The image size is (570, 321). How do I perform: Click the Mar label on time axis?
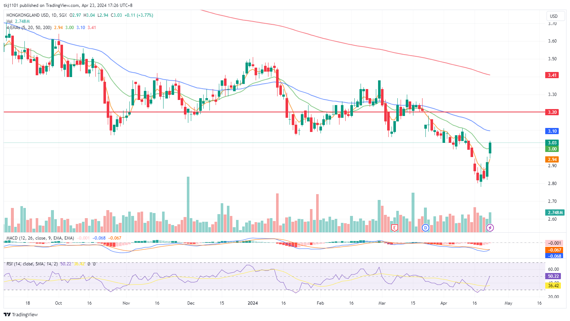pyautogui.click(x=382, y=303)
